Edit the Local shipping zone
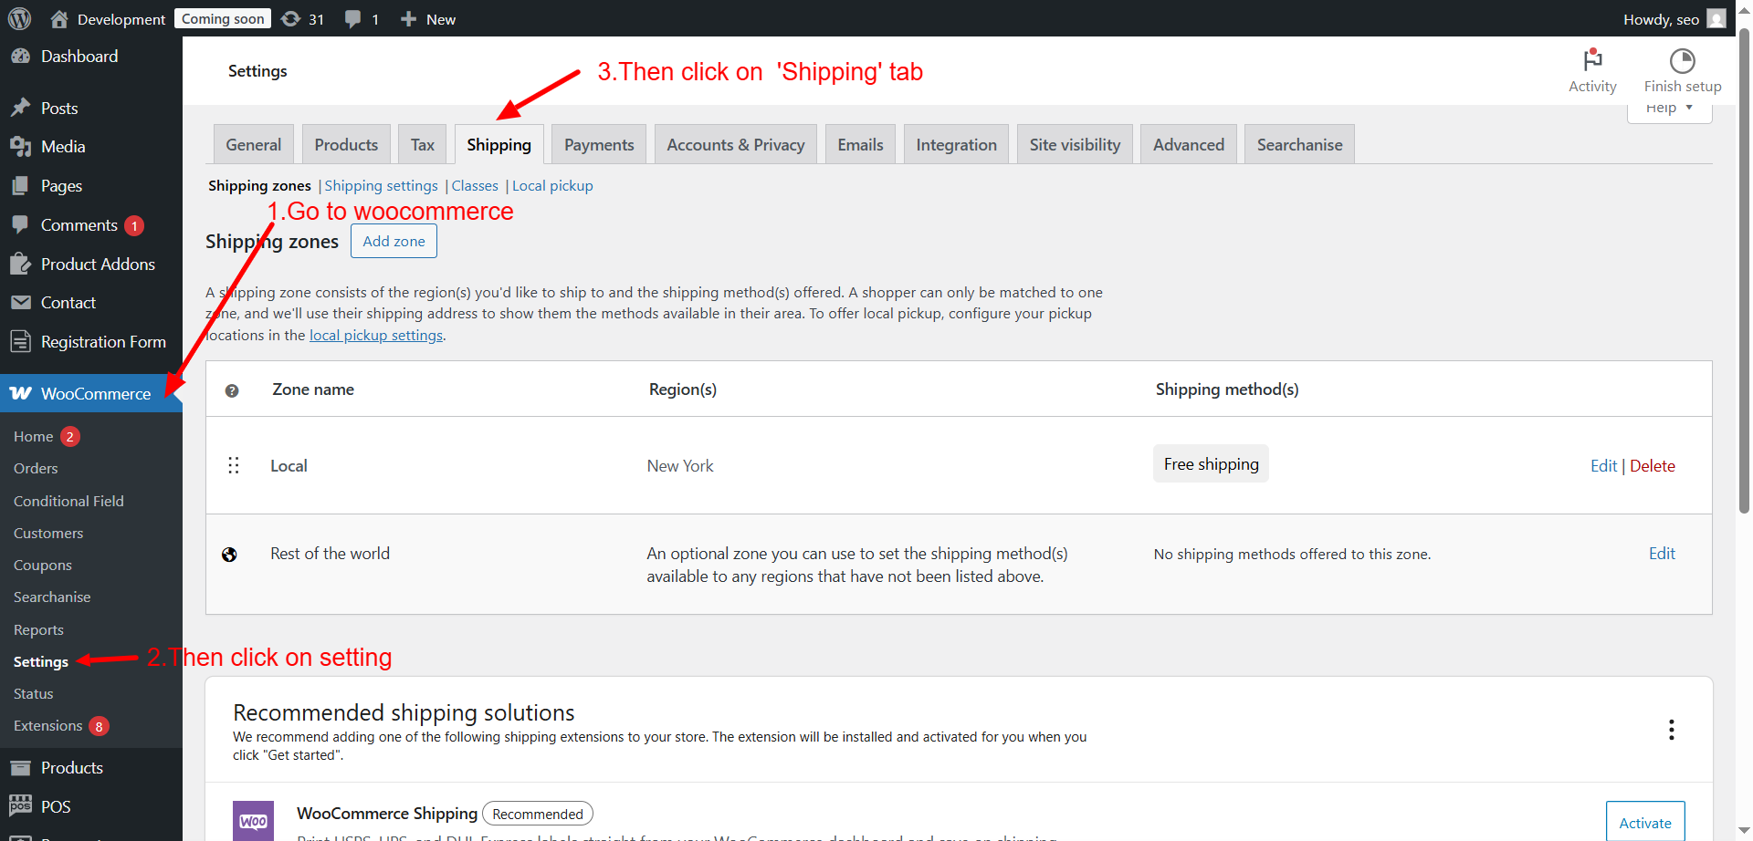Screen dimensions: 1753x841 (1603, 465)
